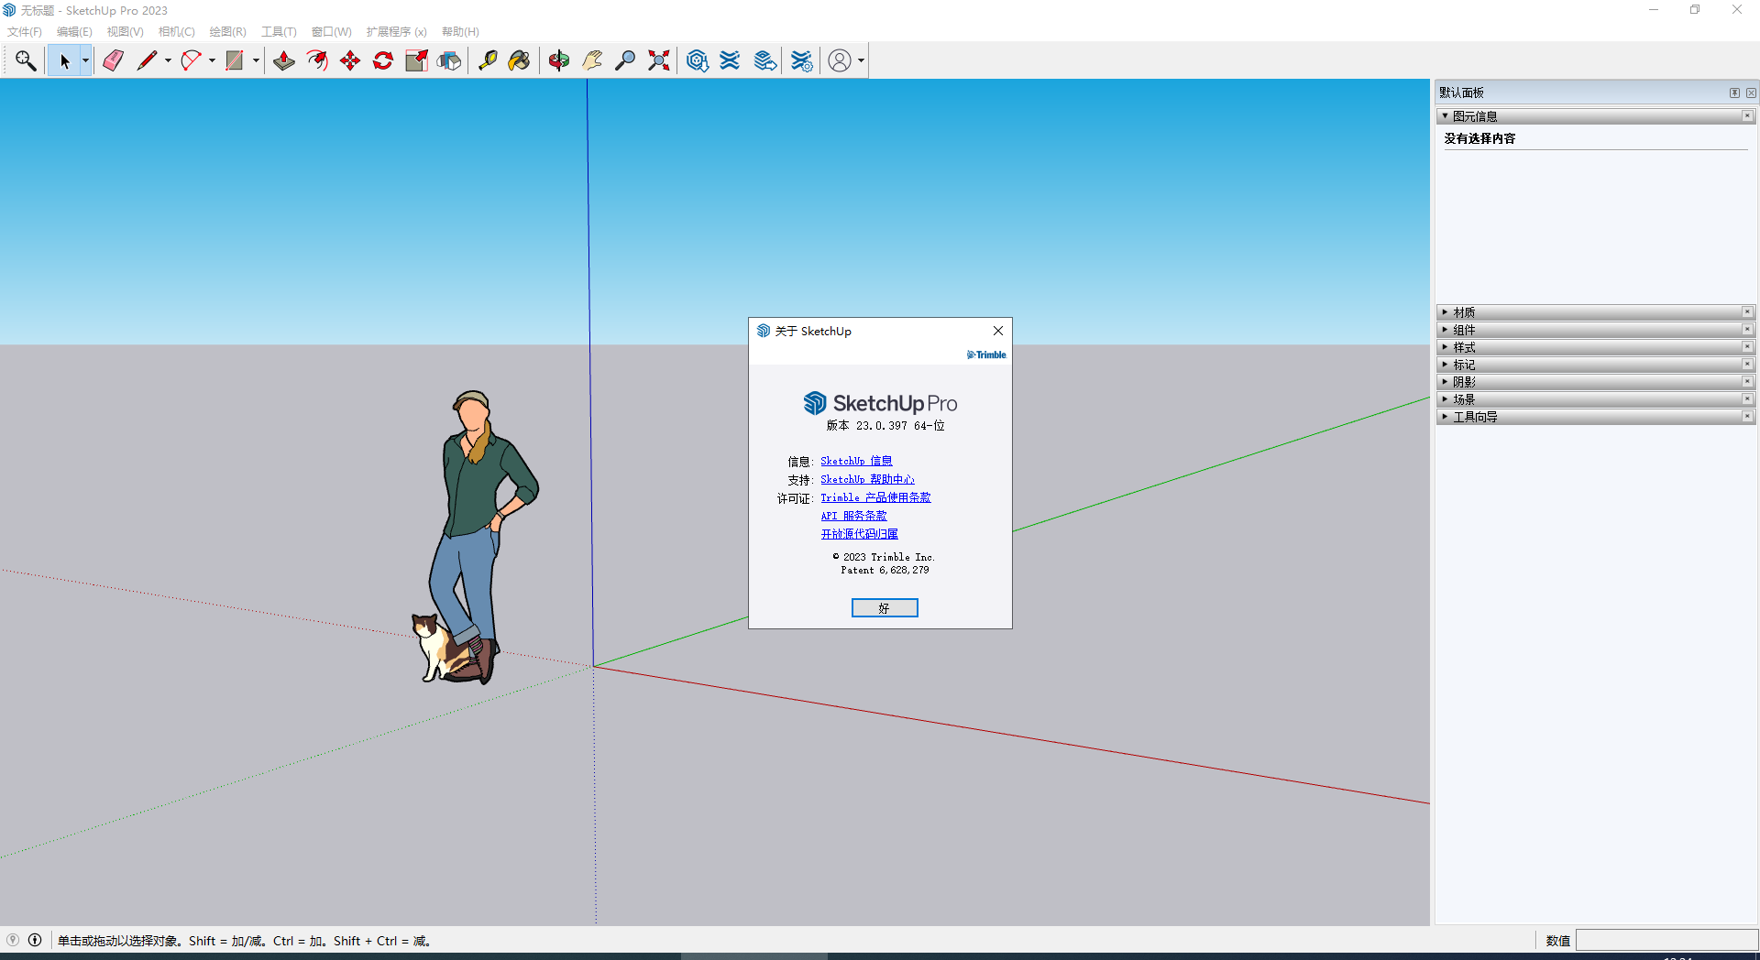Image resolution: width=1760 pixels, height=960 pixels.
Task: Pick the Zoom magnifier tool
Action: click(625, 60)
